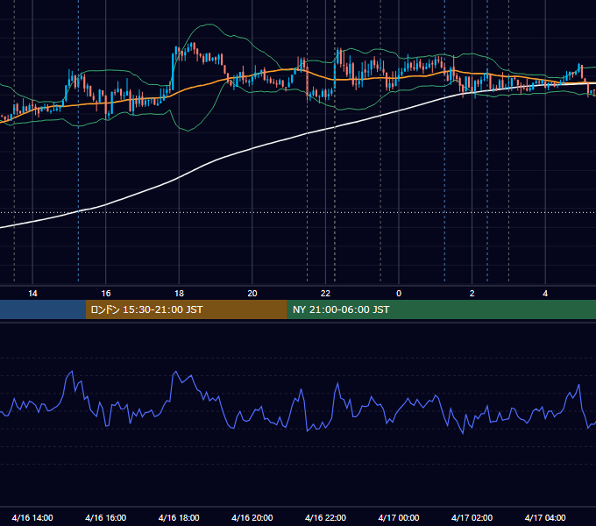
Task: Click the 2 hour label on upper axis
Action: [472, 294]
